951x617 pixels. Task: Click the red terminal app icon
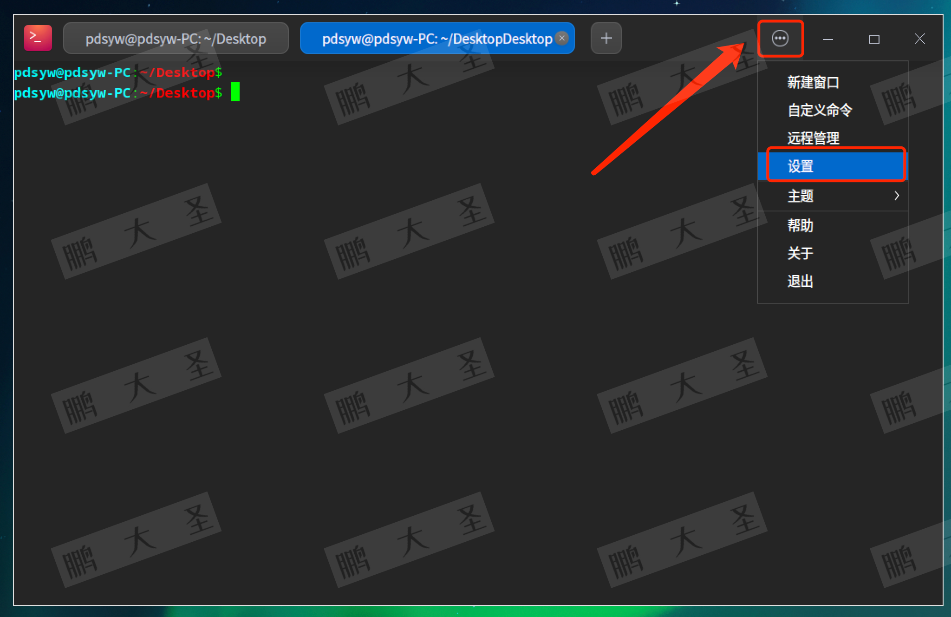38,38
